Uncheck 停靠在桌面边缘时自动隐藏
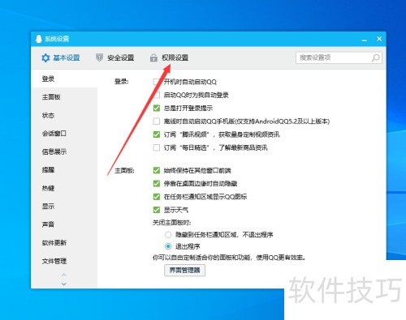 coord(157,184)
